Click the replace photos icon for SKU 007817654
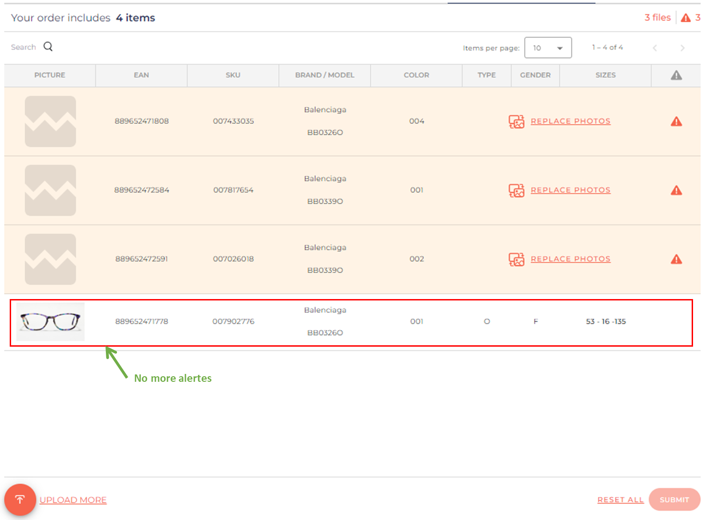 516,190
